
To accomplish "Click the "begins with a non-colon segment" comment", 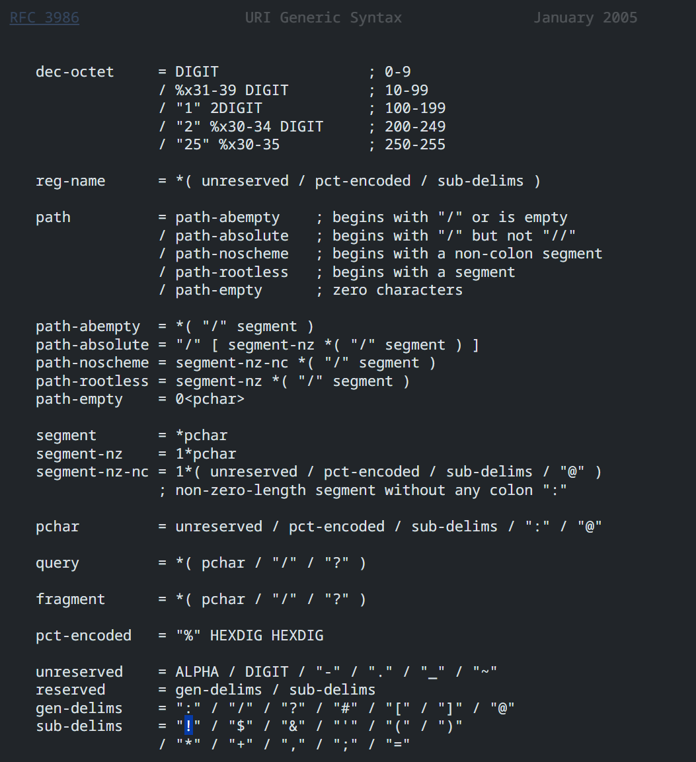I will (467, 254).
